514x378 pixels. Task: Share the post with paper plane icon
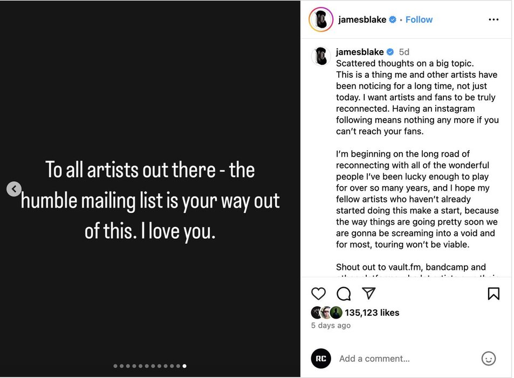pos(369,293)
